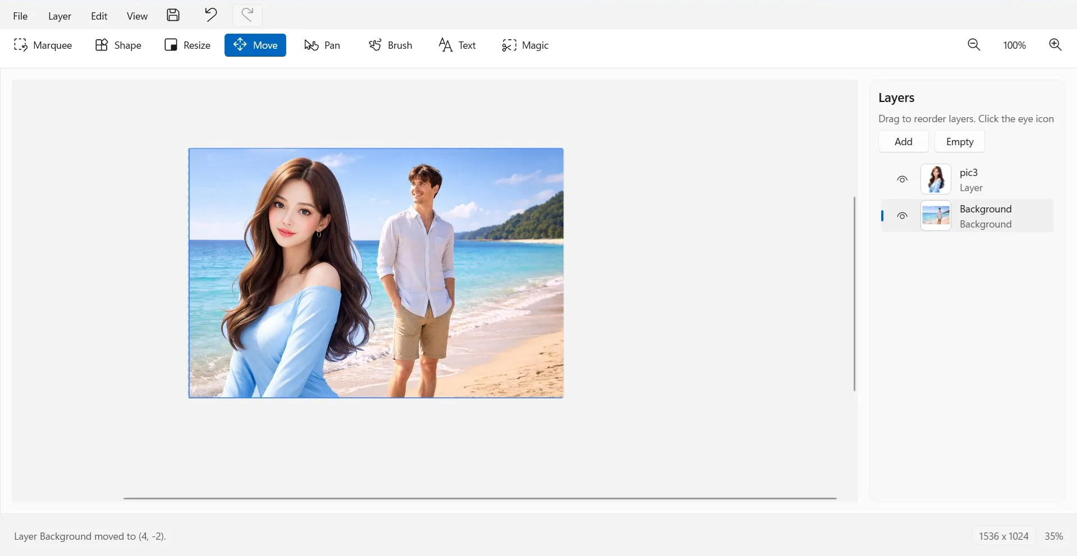Select the Marquee selection tool

coord(43,45)
